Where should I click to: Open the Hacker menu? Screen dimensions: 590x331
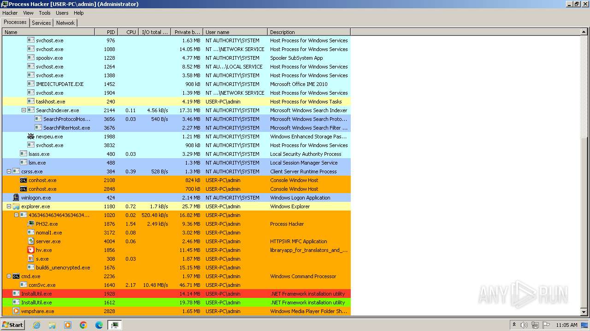[10, 13]
